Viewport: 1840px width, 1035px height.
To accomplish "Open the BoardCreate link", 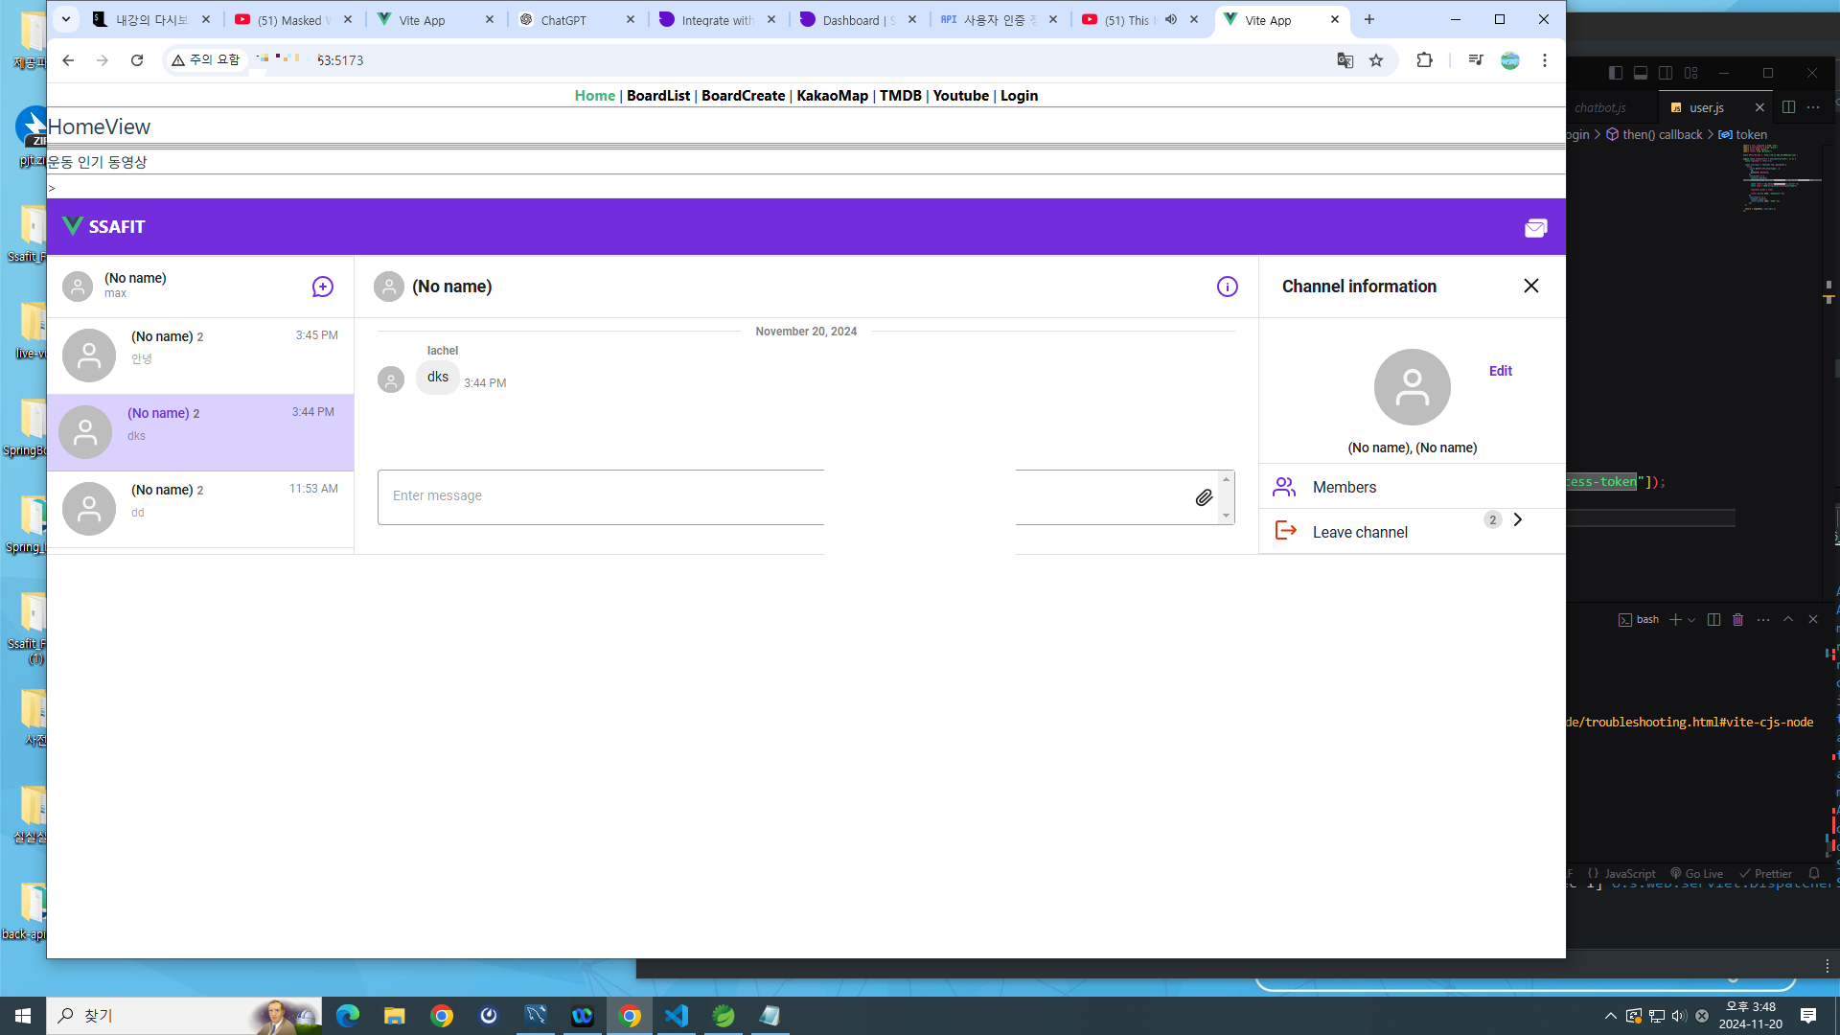I will 743,96.
